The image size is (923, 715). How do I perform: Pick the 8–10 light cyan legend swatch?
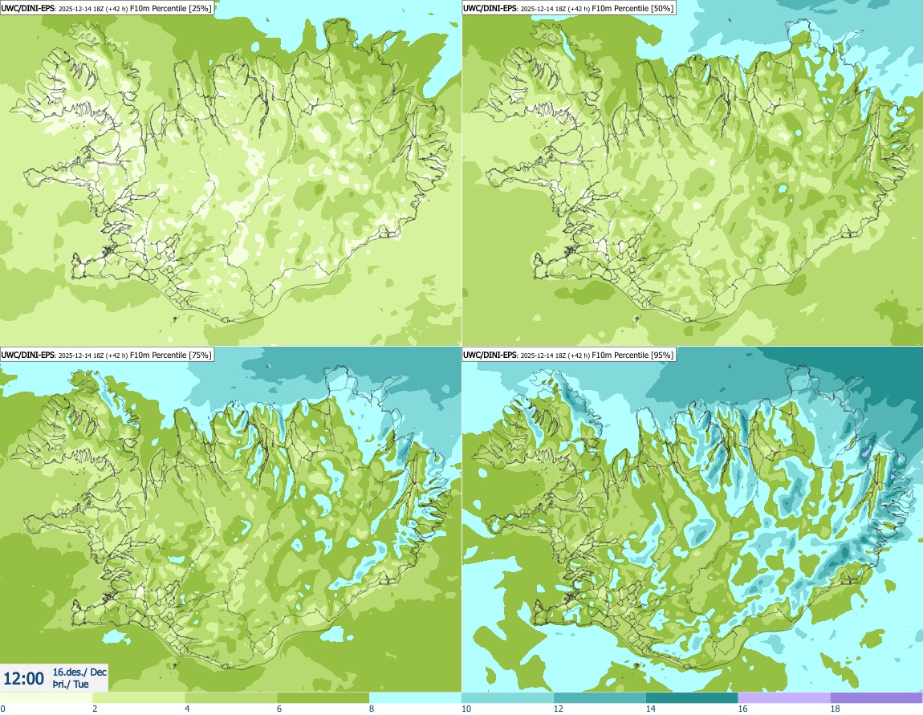(415, 698)
